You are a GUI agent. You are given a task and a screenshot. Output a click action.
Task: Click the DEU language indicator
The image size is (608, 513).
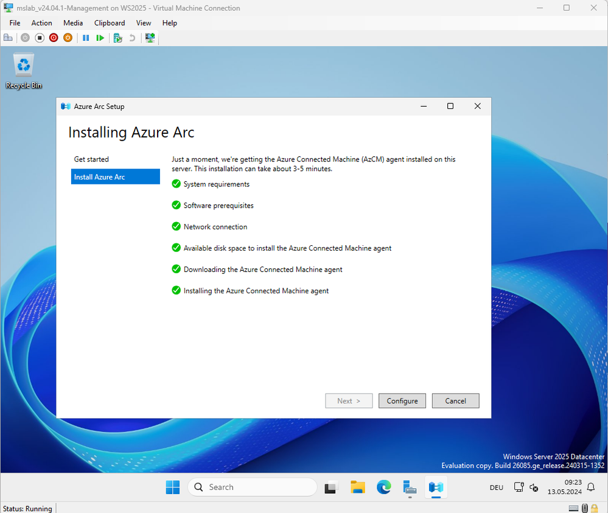click(x=497, y=487)
